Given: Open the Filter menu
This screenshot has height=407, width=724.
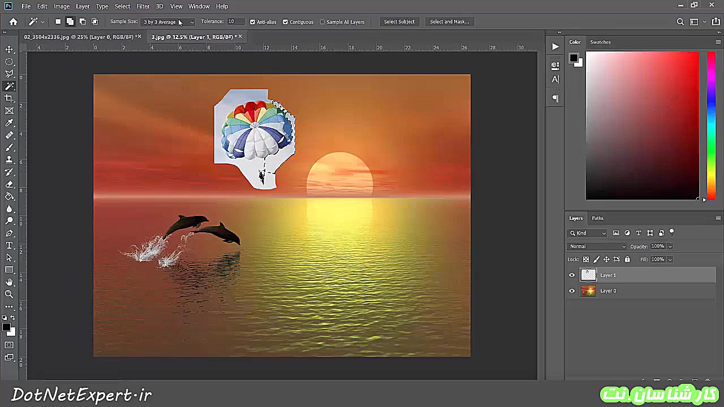Looking at the screenshot, I should coord(143,6).
